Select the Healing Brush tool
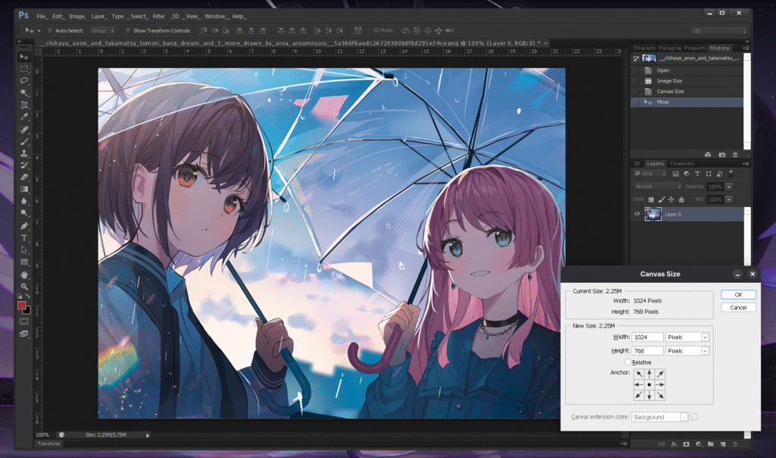Image resolution: width=776 pixels, height=458 pixels. [x=23, y=129]
